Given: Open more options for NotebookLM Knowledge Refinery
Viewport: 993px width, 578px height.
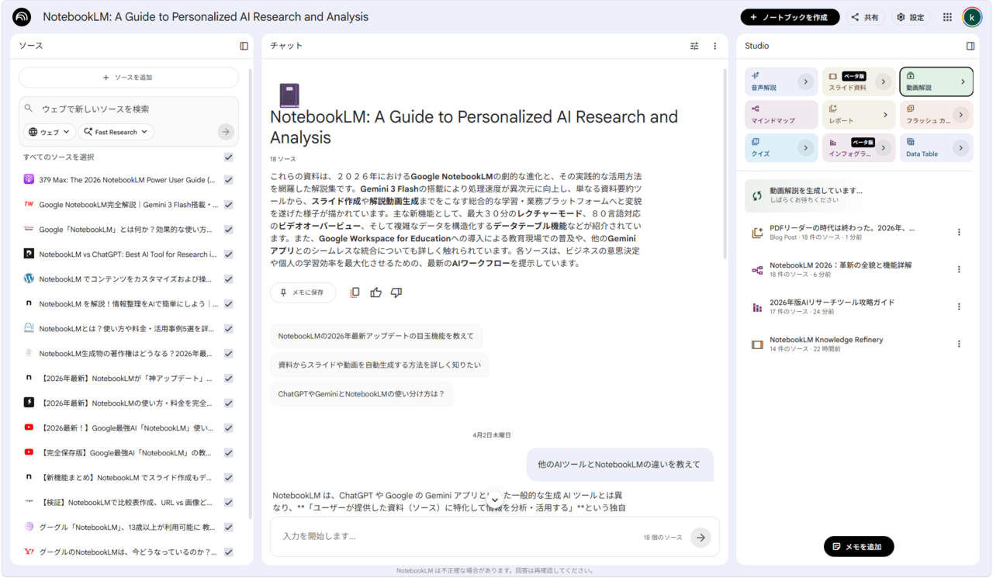Looking at the screenshot, I should coord(959,344).
